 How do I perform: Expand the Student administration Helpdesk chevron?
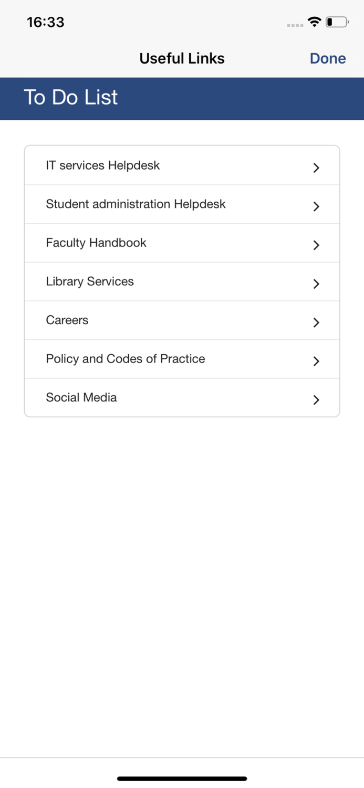point(316,206)
